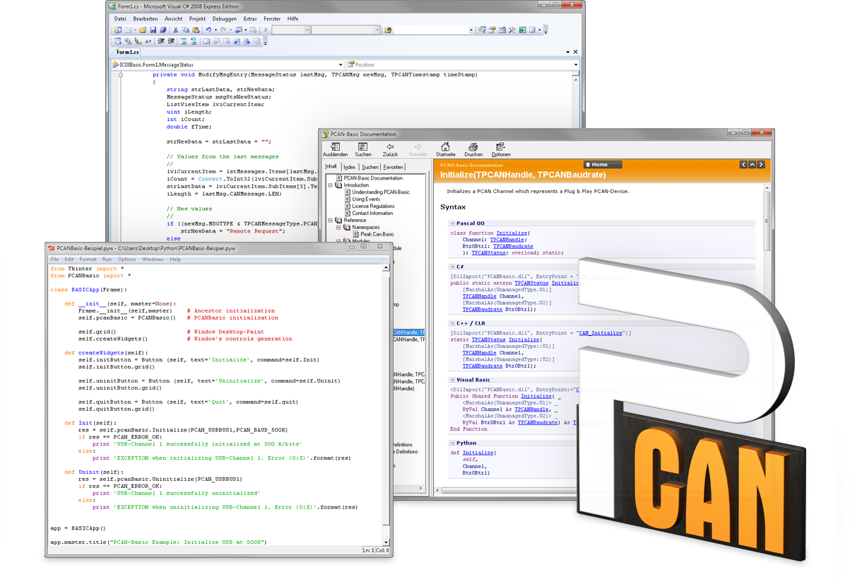Click Startseite home icon in documentation toolbar
Viewport: 850px width, 582px height.
pyautogui.click(x=445, y=147)
